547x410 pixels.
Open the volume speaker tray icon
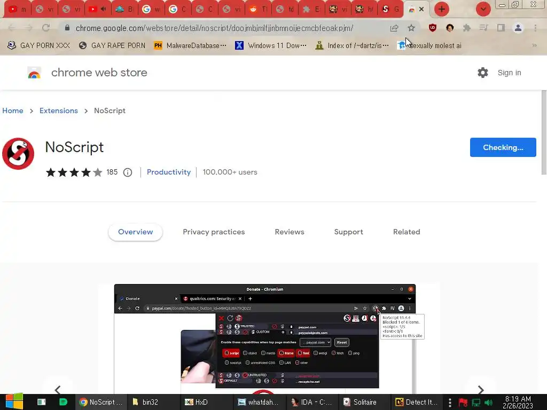click(x=489, y=402)
